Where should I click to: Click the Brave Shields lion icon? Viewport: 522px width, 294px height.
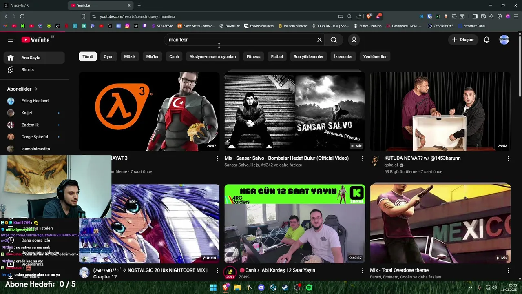pos(369,16)
